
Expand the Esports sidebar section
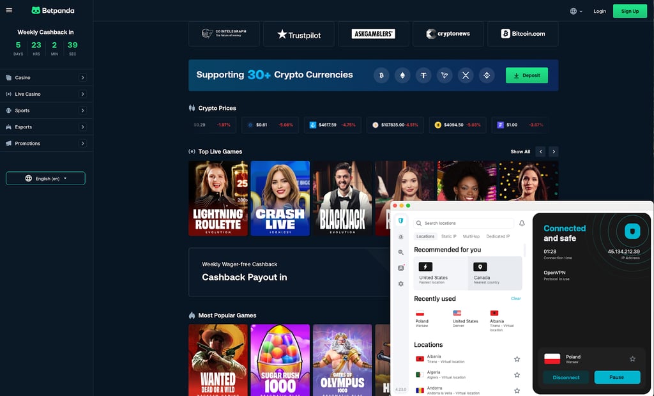click(x=82, y=127)
